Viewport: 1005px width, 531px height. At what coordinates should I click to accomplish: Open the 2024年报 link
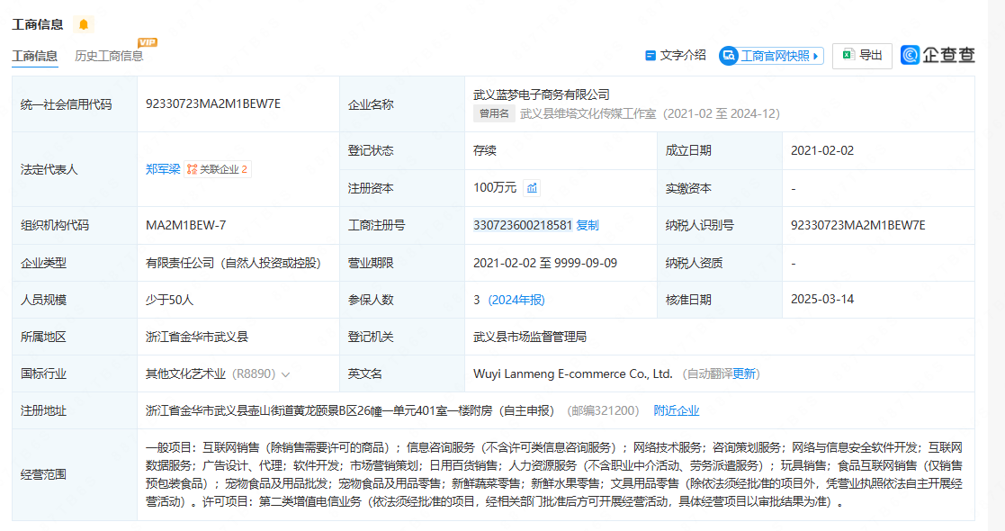516,300
